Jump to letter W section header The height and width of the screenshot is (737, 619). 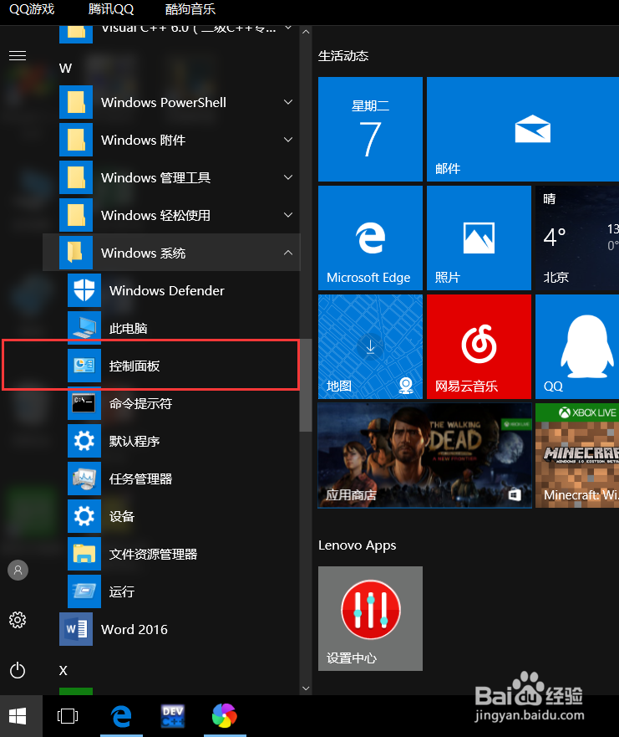coord(66,68)
